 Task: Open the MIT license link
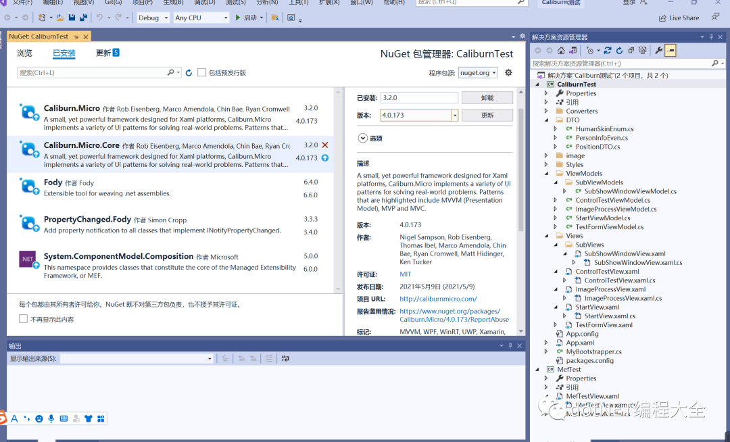point(405,274)
